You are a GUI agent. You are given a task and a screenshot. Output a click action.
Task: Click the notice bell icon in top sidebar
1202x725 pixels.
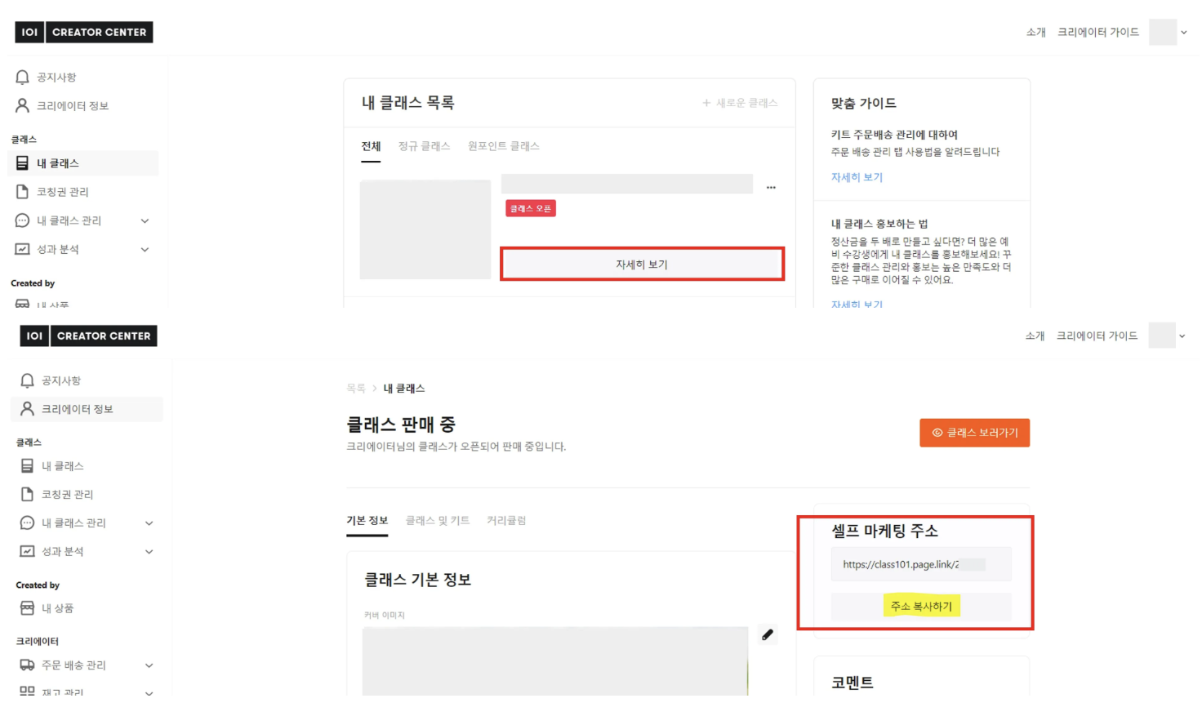(x=22, y=78)
